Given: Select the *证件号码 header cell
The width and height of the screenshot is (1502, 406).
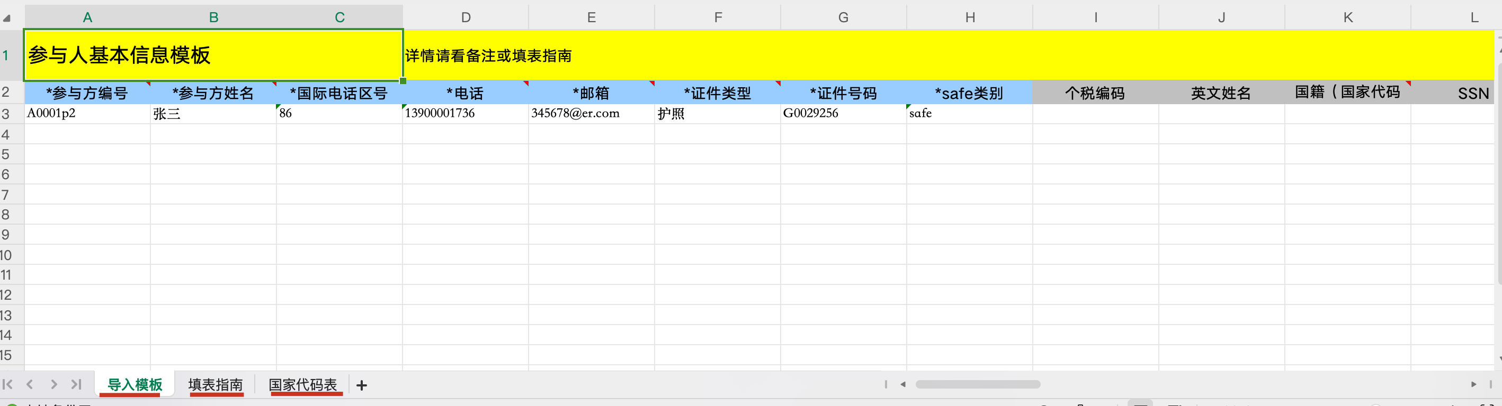Looking at the screenshot, I should 844,93.
